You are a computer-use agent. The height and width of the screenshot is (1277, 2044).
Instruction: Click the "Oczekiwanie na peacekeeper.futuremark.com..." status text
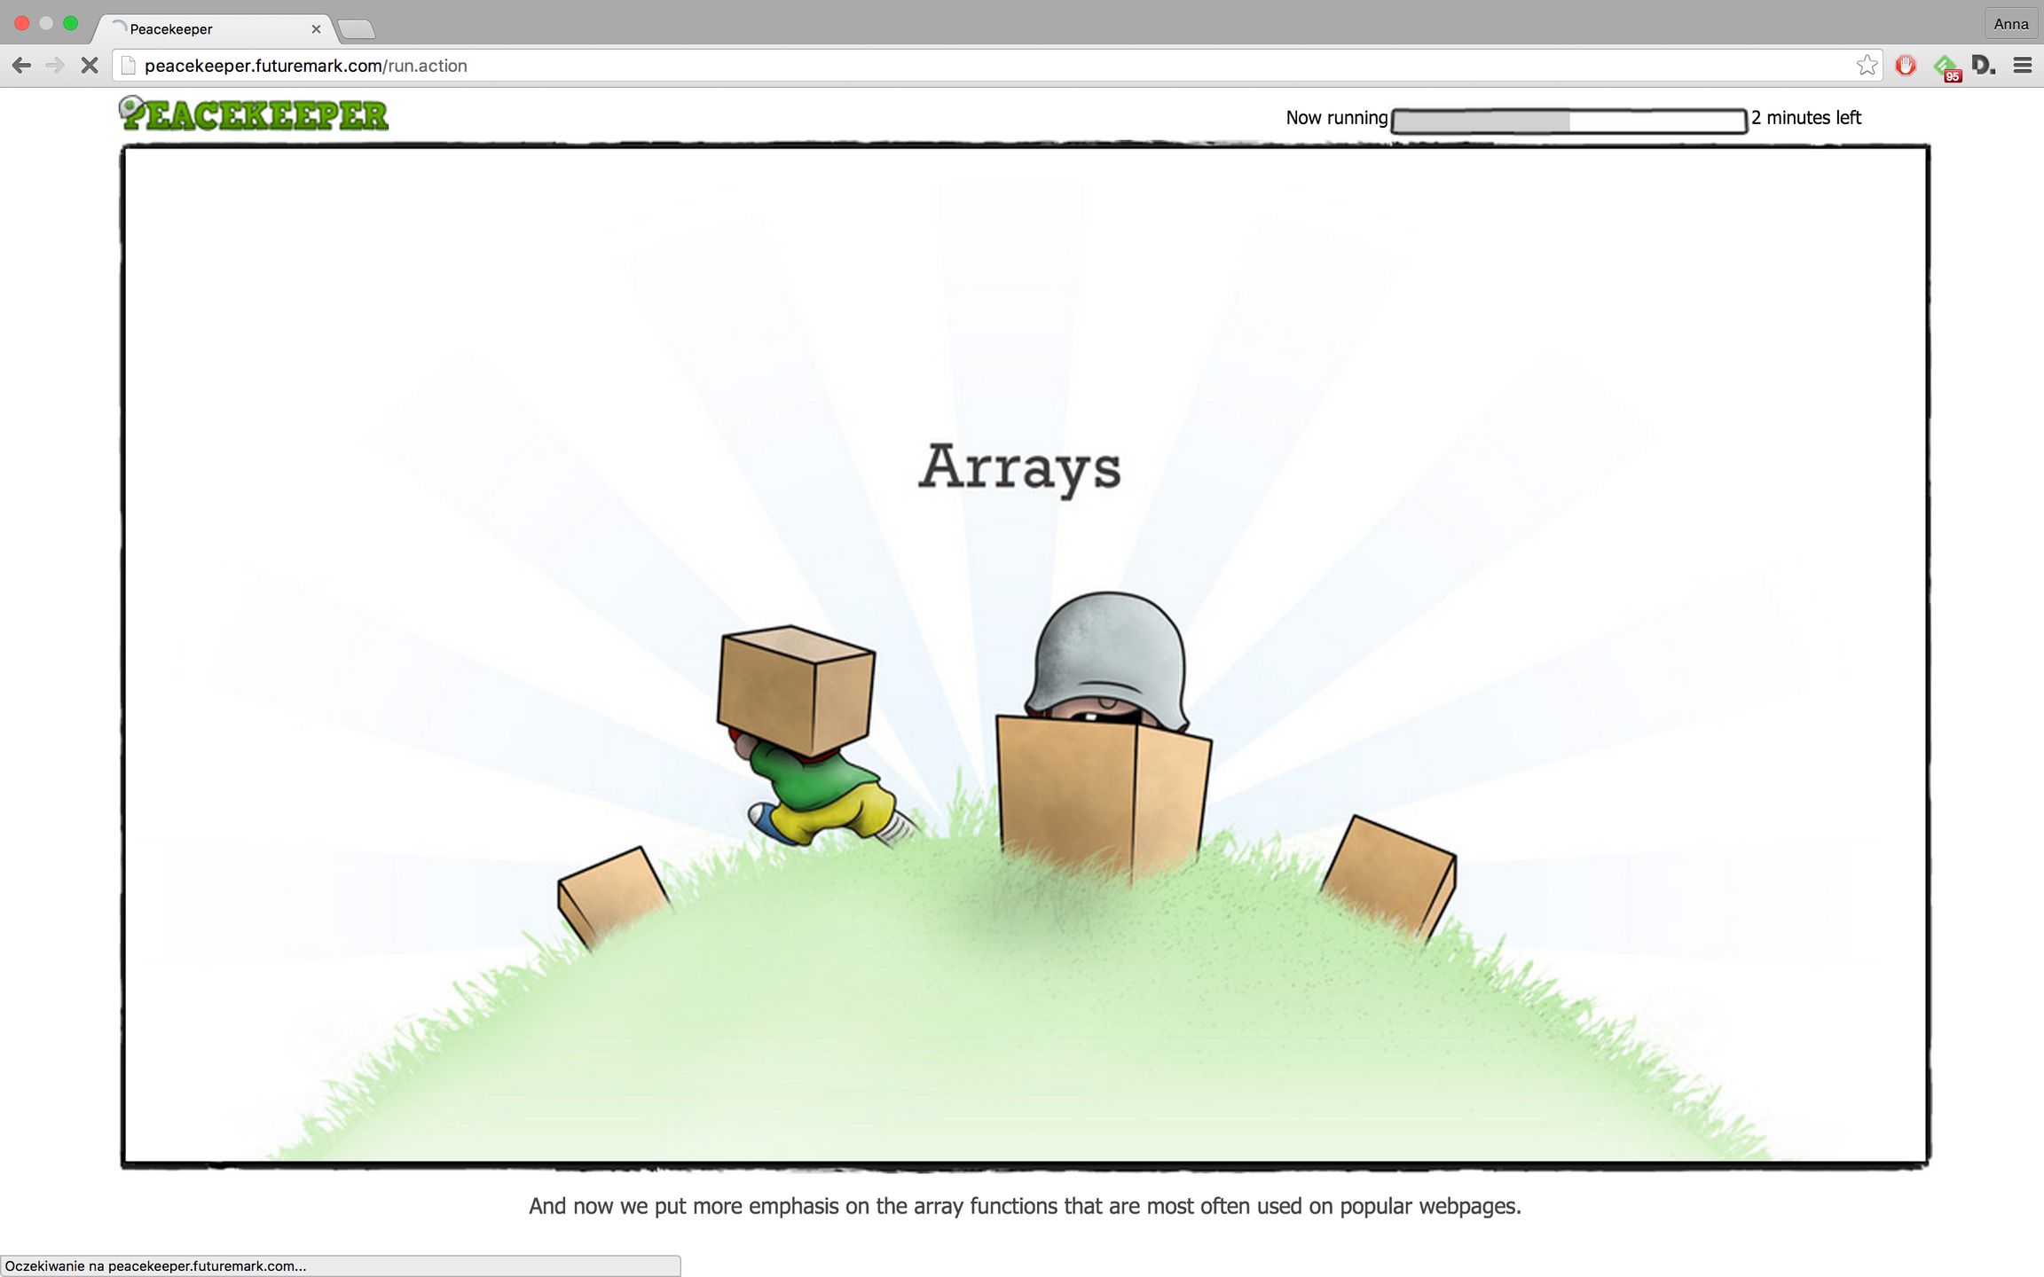tap(156, 1266)
